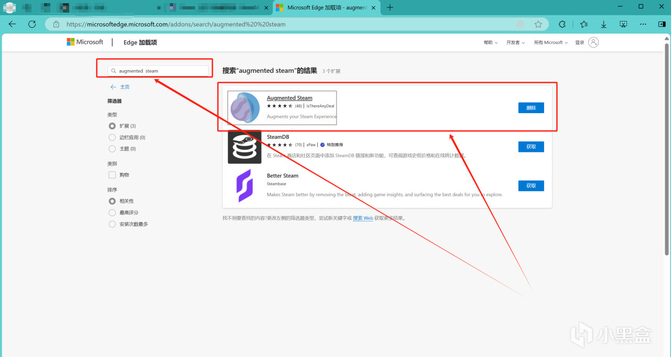Open the favorites list icon
Viewport: 671px width, 357px height.
click(584, 24)
